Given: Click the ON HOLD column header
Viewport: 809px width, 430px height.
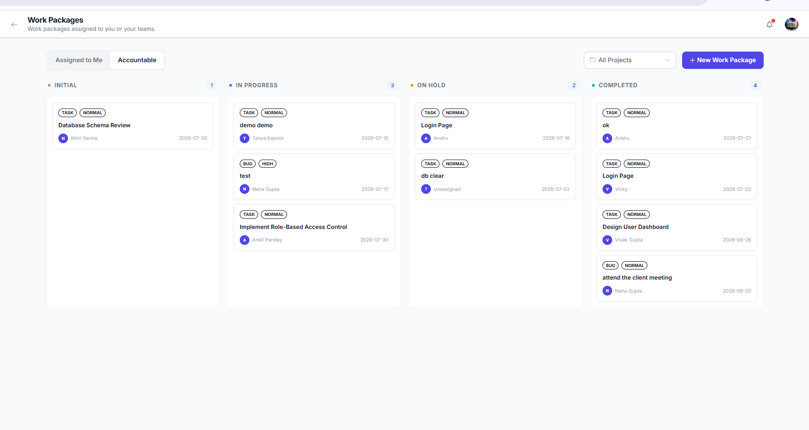Looking at the screenshot, I should point(431,85).
